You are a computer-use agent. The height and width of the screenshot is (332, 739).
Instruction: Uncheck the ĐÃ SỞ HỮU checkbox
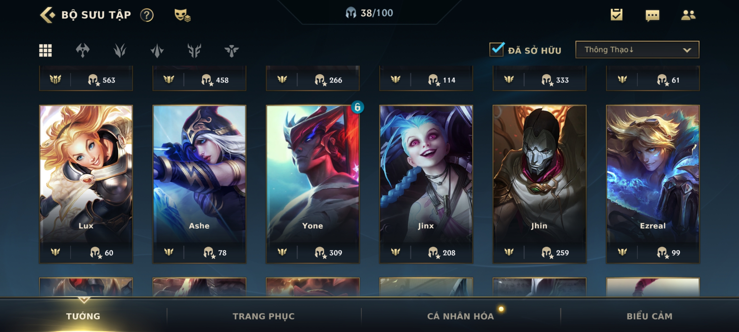pos(497,49)
